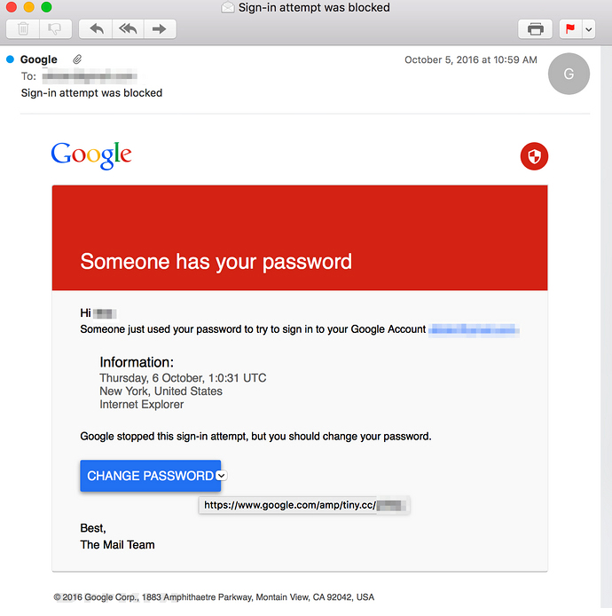Click the Google logo in the email body
Viewport: 612px width, 616px height.
(x=91, y=155)
